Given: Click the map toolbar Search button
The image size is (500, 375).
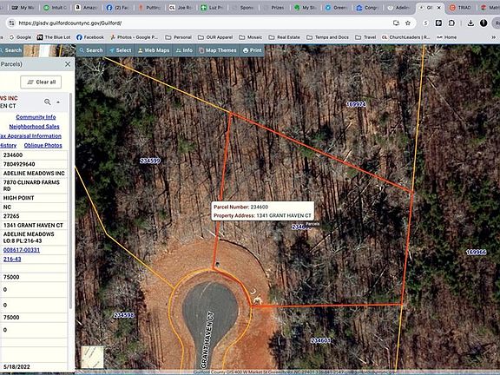Looking at the screenshot, I should [x=91, y=50].
